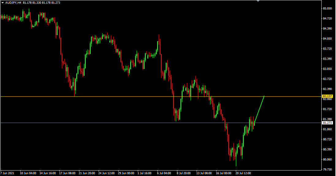Screen dimensions: 336x176
Task: Click the 83.720 price scale label
Action: [x=327, y=49]
